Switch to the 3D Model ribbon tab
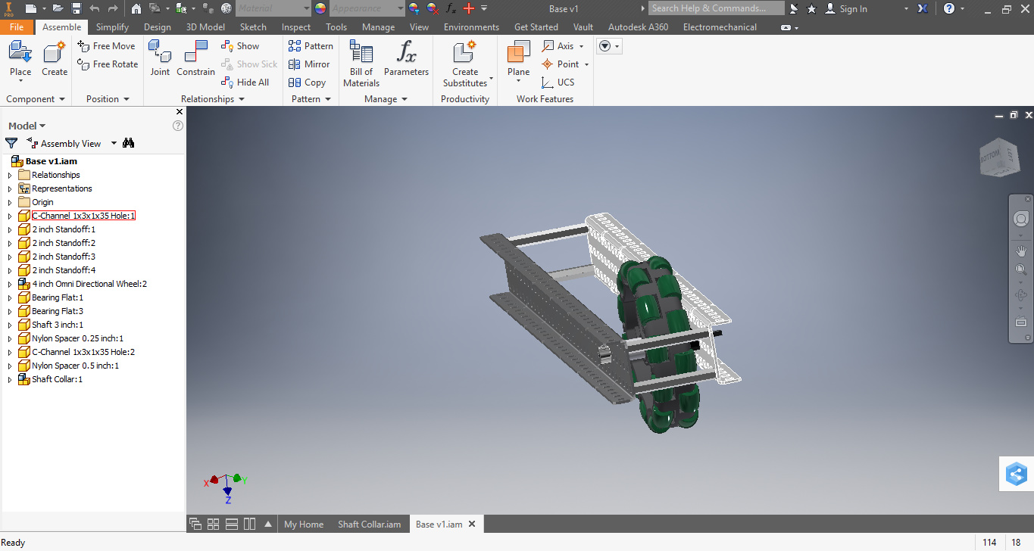This screenshot has width=1034, height=551. (x=206, y=26)
